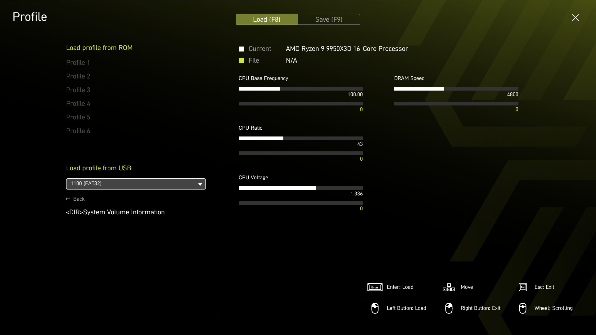Click the back arrow icon beside Back
Viewport: 596px width, 335px height.
click(68, 199)
